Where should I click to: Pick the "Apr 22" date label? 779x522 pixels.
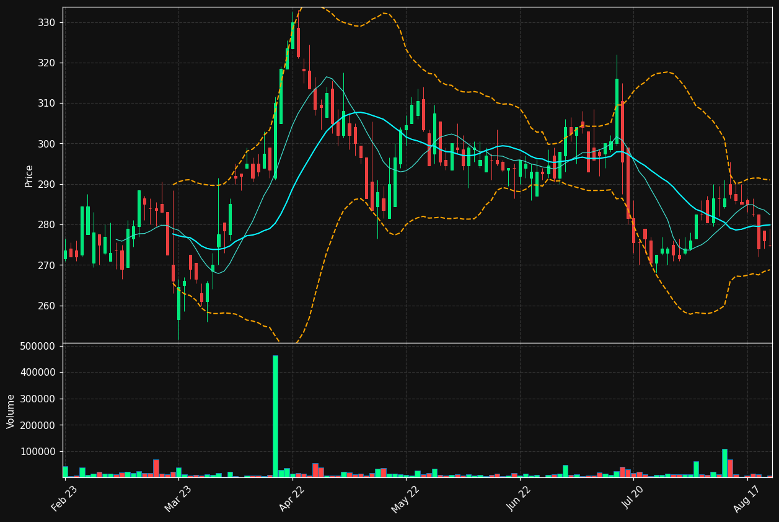292,498
